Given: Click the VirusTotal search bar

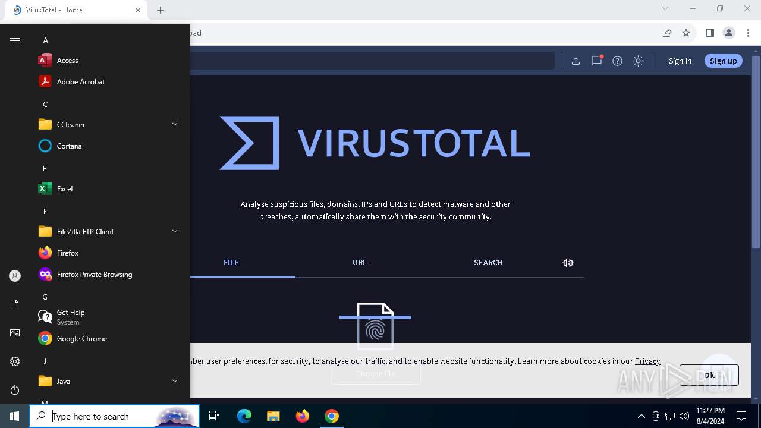Looking at the screenshot, I should (372, 61).
